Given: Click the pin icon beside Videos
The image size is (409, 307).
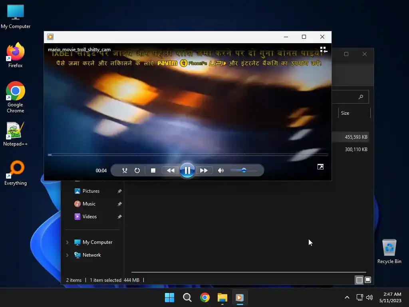Looking at the screenshot, I should (x=119, y=217).
